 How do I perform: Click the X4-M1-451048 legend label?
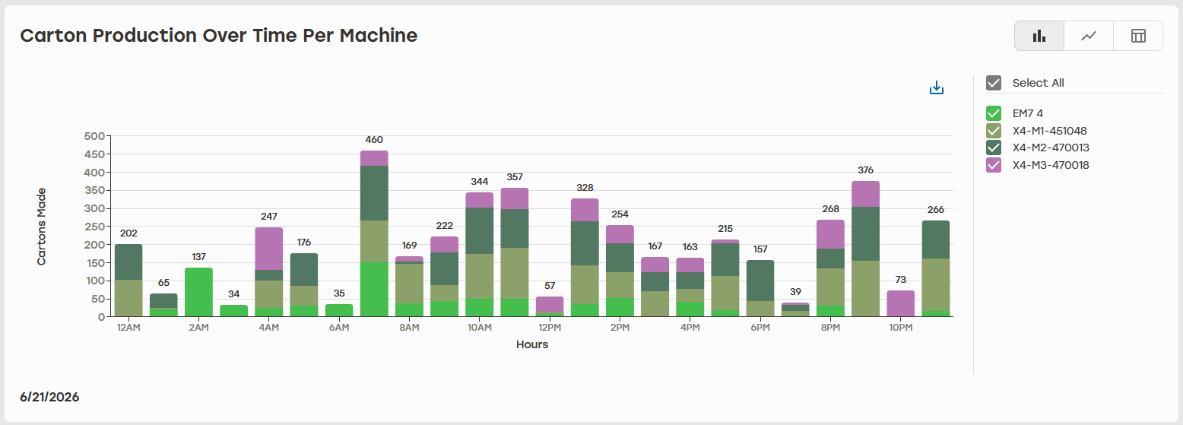pyautogui.click(x=1050, y=131)
